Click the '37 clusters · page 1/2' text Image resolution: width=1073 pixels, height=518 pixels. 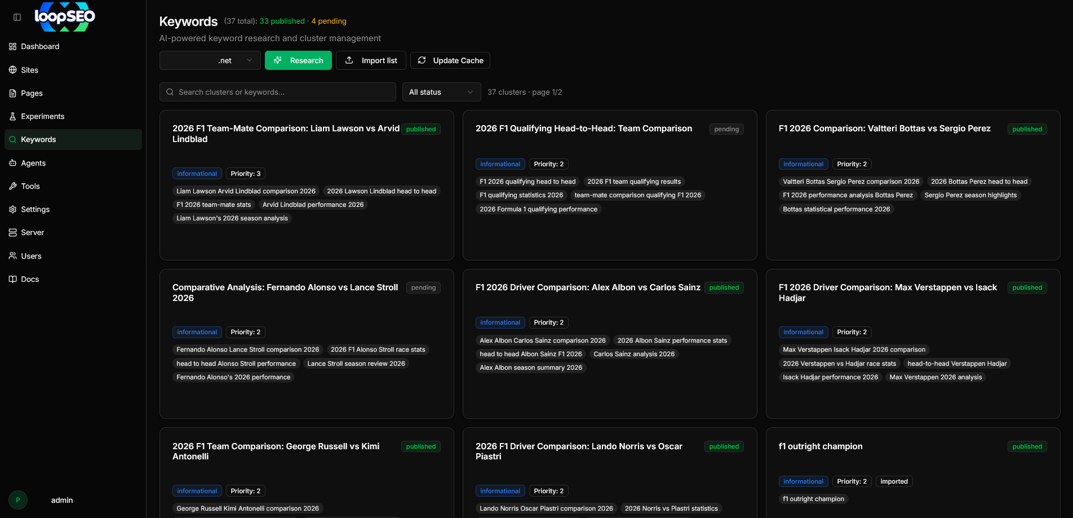[x=525, y=92]
